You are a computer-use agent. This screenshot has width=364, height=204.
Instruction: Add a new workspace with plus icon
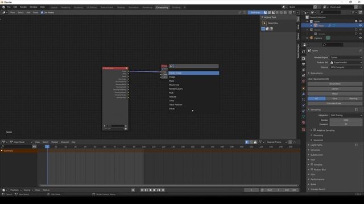(x=185, y=7)
